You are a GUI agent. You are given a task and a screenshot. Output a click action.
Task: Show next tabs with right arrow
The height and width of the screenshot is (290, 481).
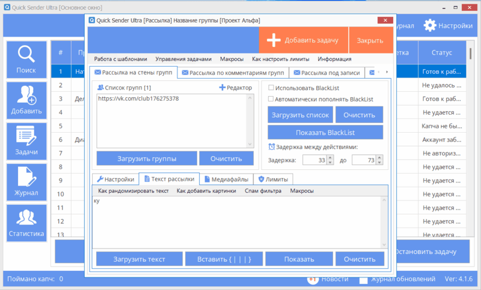[387, 72]
